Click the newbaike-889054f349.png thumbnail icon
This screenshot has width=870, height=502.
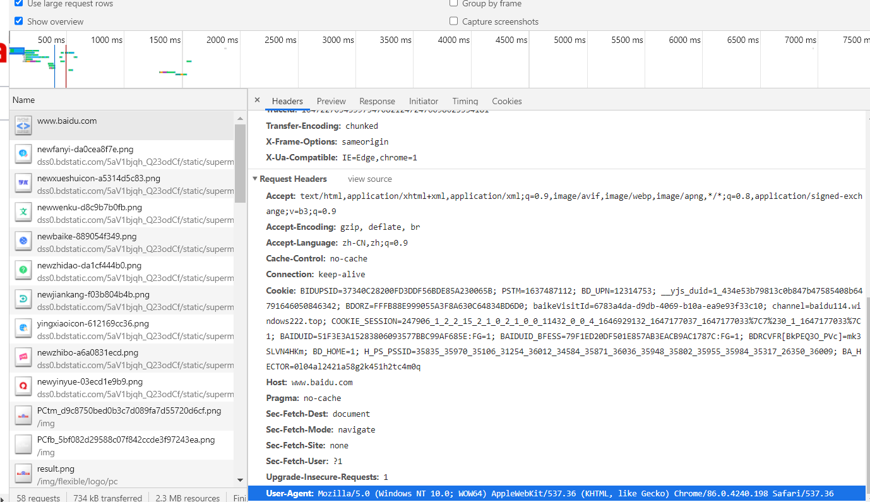pyautogui.click(x=23, y=241)
